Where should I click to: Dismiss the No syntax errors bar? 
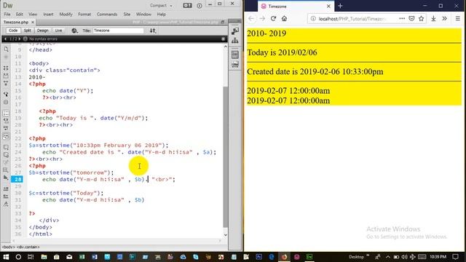point(224,39)
